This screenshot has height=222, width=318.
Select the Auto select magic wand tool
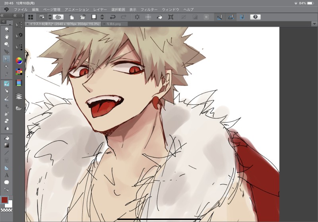tap(7, 66)
